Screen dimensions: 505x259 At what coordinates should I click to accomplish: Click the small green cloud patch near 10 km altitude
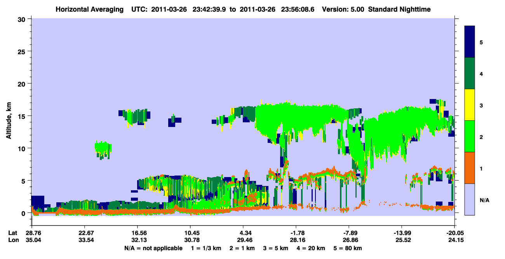[x=103, y=149]
